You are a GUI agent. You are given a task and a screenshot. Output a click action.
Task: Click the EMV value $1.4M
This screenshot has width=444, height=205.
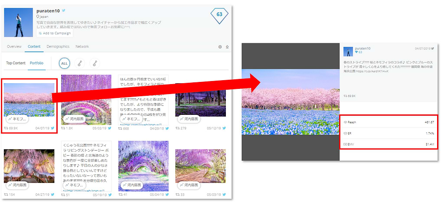click(430, 144)
